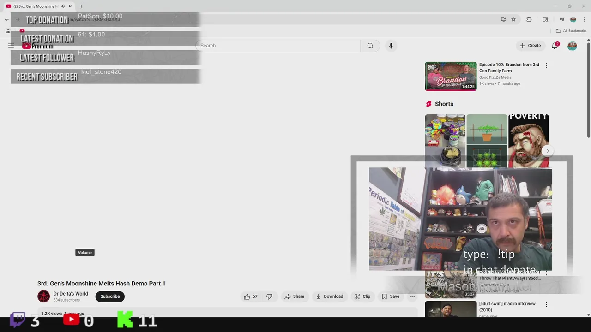591x332 pixels.
Task: Go to the YouTube Premium home logo
Action: [38, 46]
